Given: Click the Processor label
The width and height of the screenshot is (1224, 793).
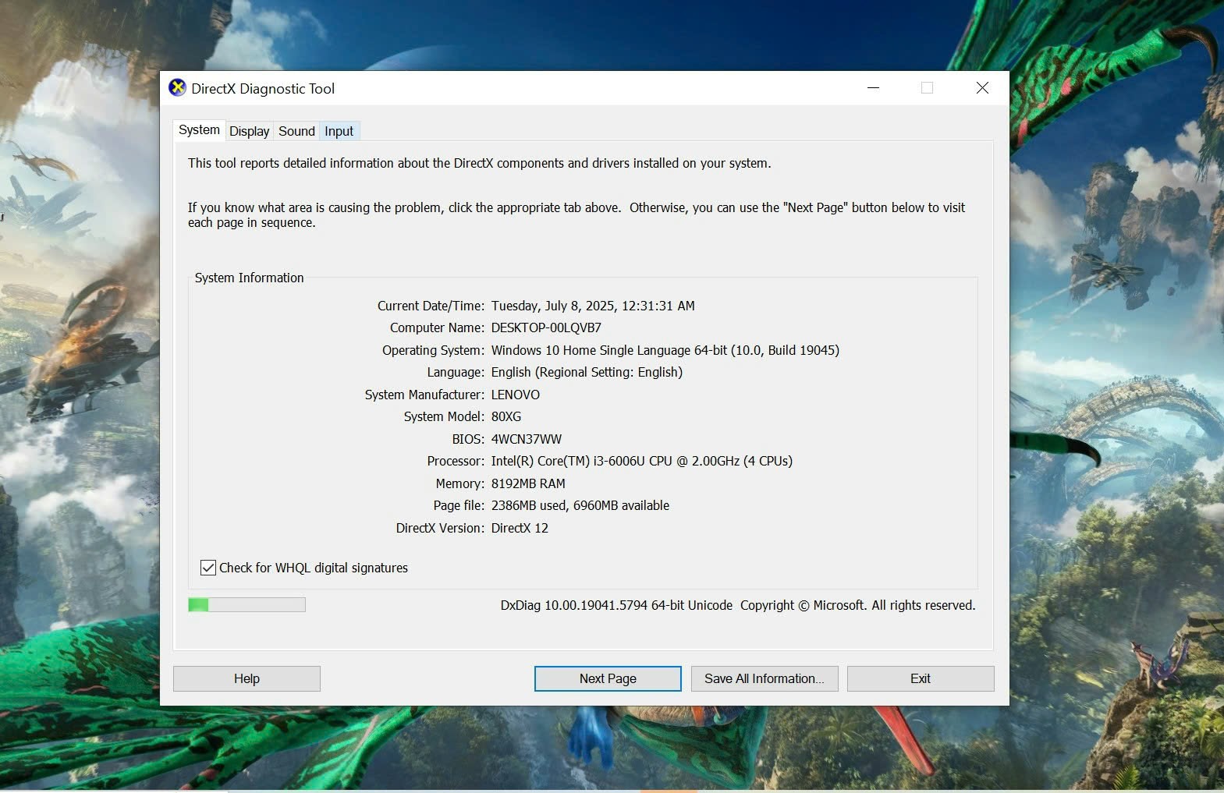Looking at the screenshot, I should coord(456,461).
